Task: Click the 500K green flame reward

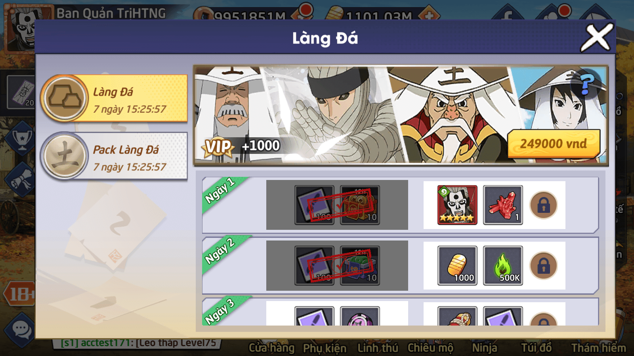Action: [503, 265]
